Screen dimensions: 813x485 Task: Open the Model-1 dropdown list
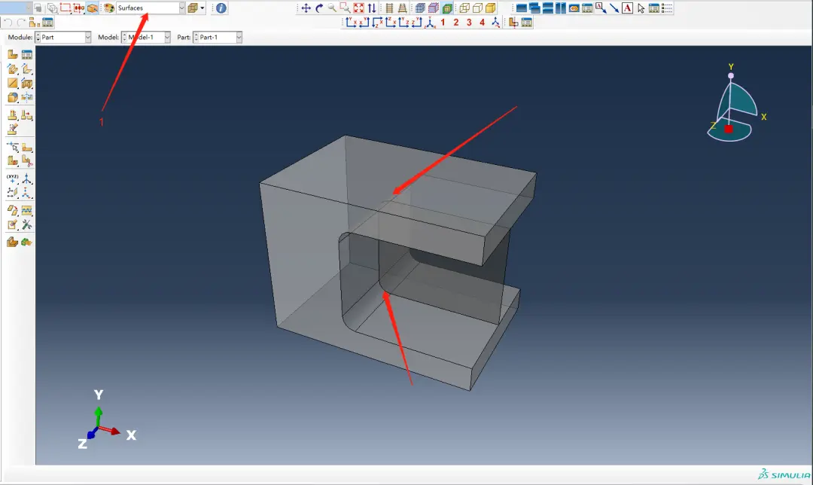pyautogui.click(x=146, y=38)
